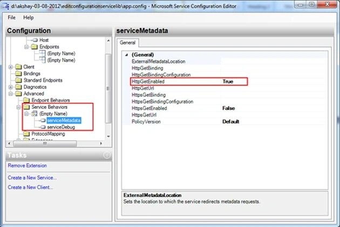Select the HttpsGetBindingConfiguration property
The height and width of the screenshot is (227, 340).
coord(225,101)
